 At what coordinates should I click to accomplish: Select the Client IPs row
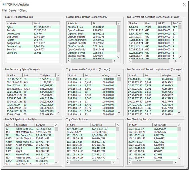click(x=33, y=53)
